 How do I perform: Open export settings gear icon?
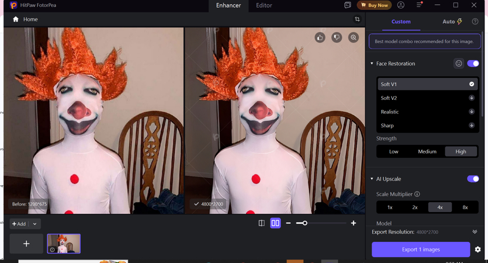point(477,250)
